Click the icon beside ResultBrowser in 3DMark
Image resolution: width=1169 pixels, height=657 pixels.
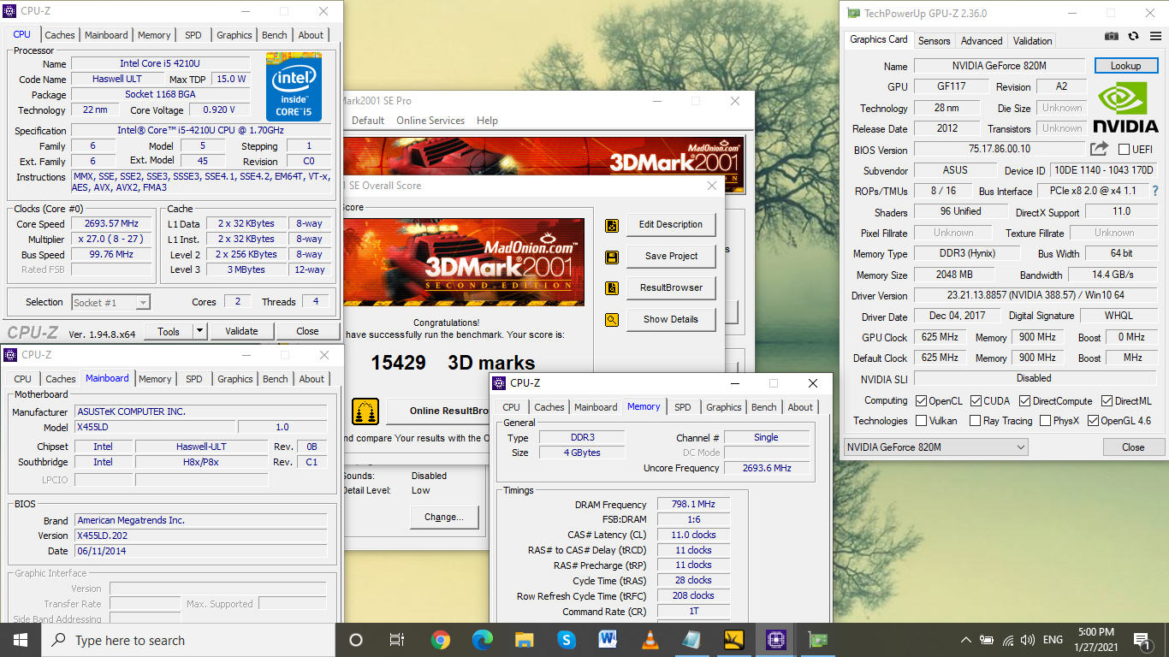pos(612,288)
